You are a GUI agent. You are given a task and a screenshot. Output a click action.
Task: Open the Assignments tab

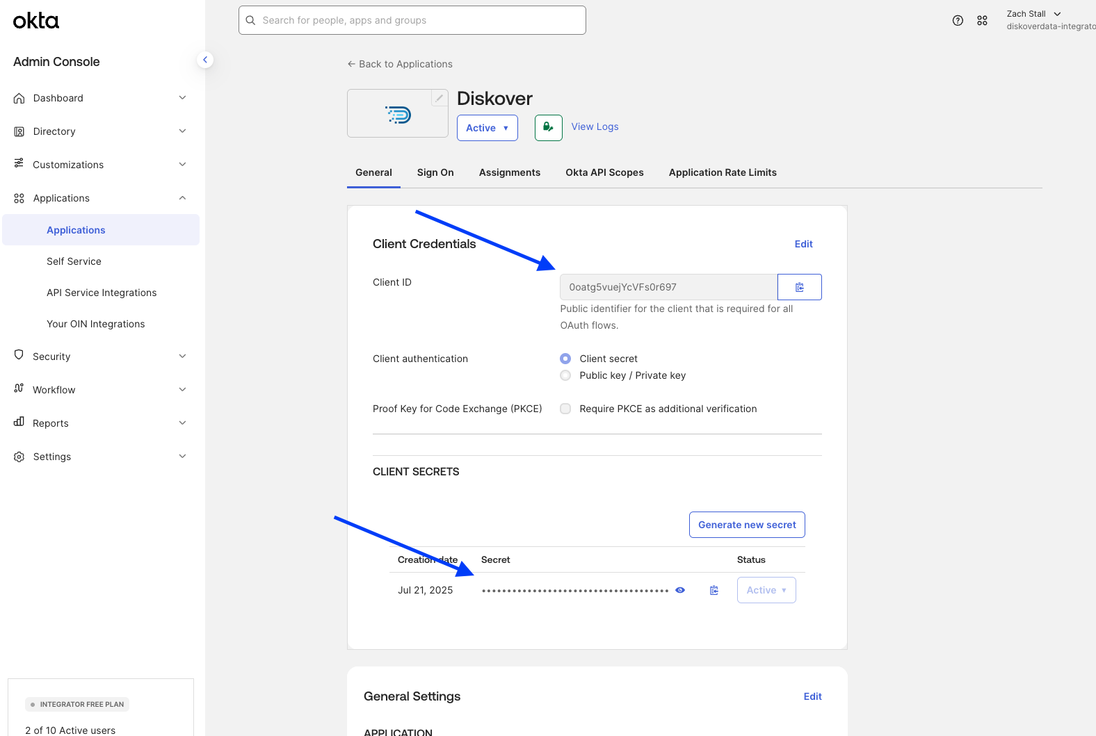click(x=510, y=172)
